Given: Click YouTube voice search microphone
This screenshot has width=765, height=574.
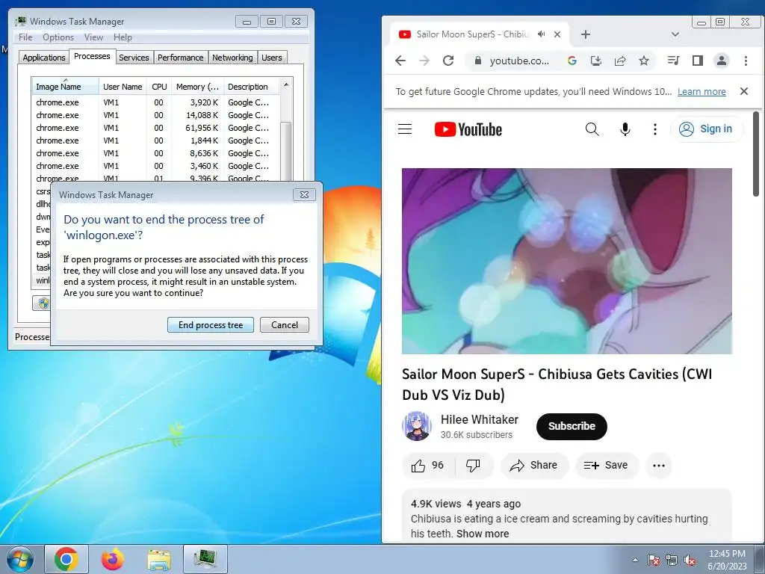Looking at the screenshot, I should [x=625, y=129].
